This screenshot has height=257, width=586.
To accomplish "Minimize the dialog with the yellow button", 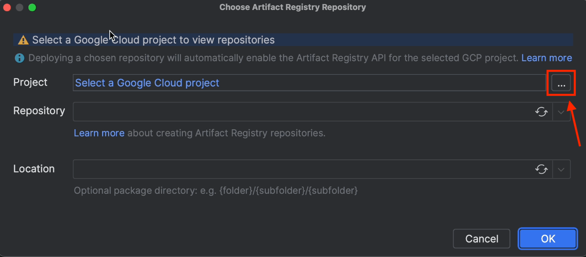I will point(20,7).
